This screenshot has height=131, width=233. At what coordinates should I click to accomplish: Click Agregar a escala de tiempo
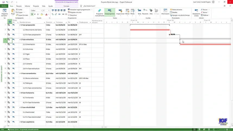pos(180,15)
